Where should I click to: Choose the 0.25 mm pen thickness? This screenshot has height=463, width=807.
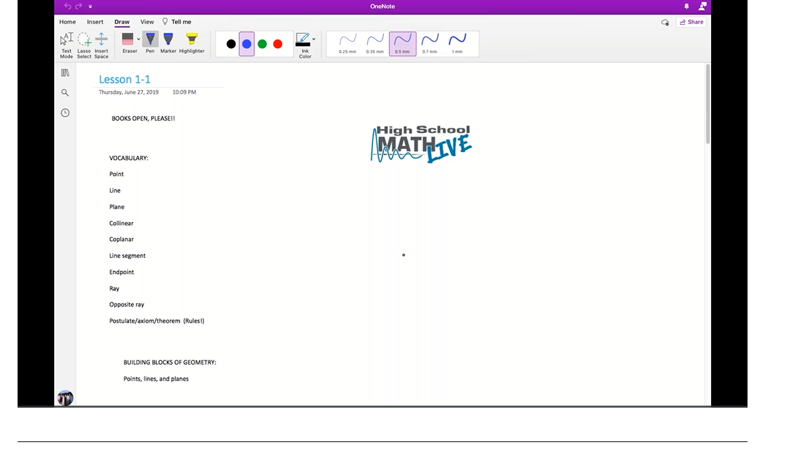click(347, 43)
